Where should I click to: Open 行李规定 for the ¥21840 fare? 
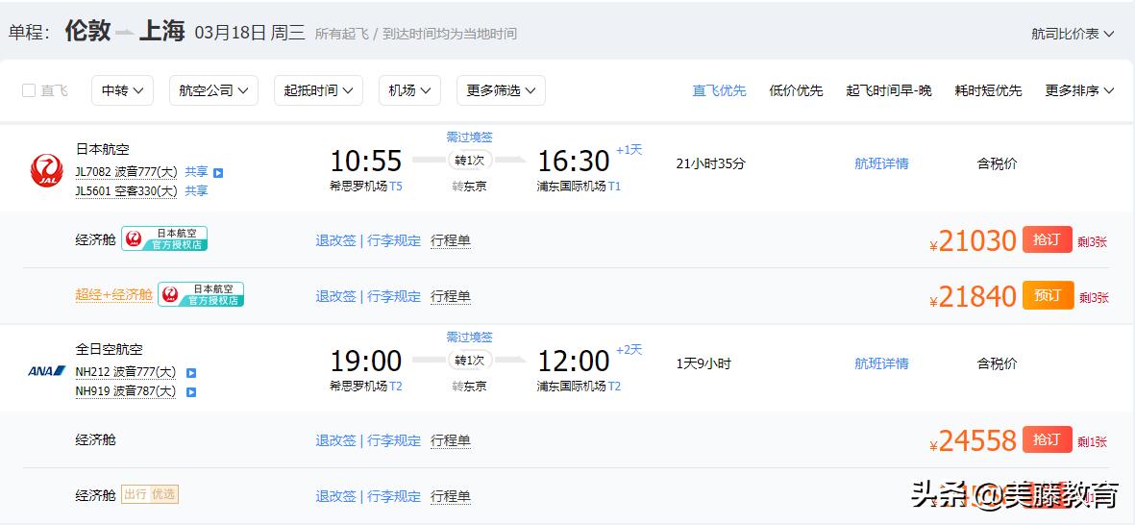tap(394, 296)
